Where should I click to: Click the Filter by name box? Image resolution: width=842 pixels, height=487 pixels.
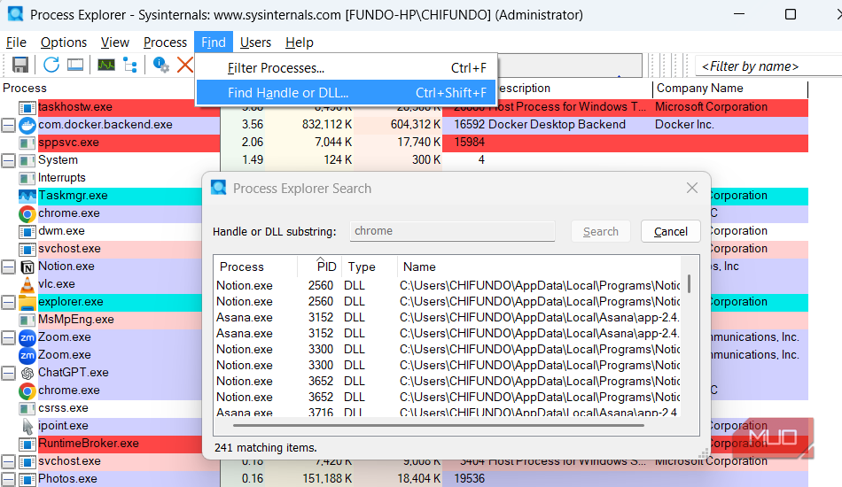768,66
